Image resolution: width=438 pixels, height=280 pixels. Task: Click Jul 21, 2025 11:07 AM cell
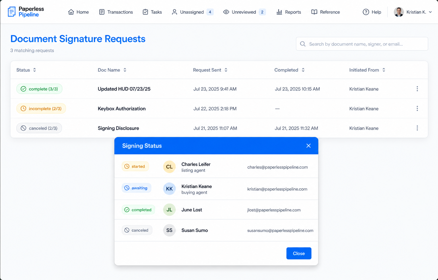pyautogui.click(x=215, y=128)
